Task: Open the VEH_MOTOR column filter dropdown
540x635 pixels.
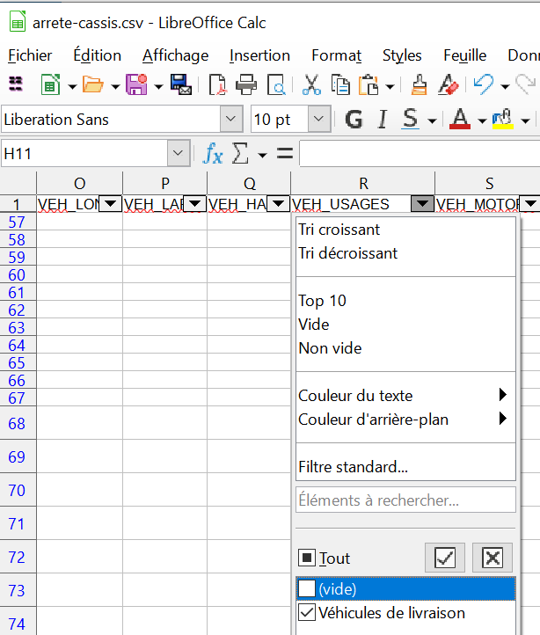Action: tap(530, 204)
